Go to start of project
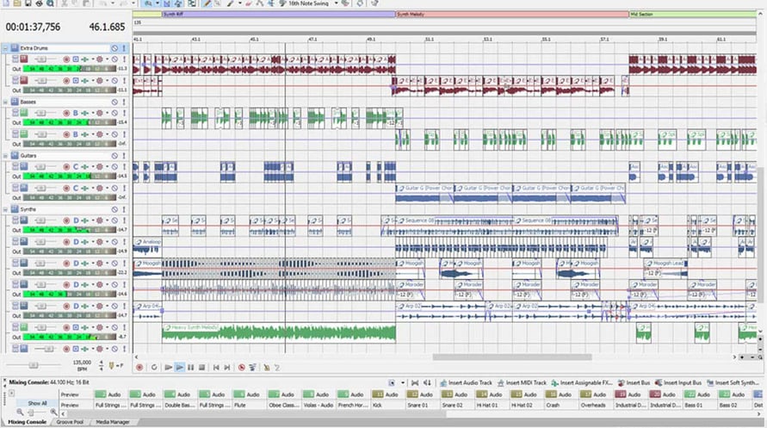The height and width of the screenshot is (428, 767). click(x=216, y=368)
